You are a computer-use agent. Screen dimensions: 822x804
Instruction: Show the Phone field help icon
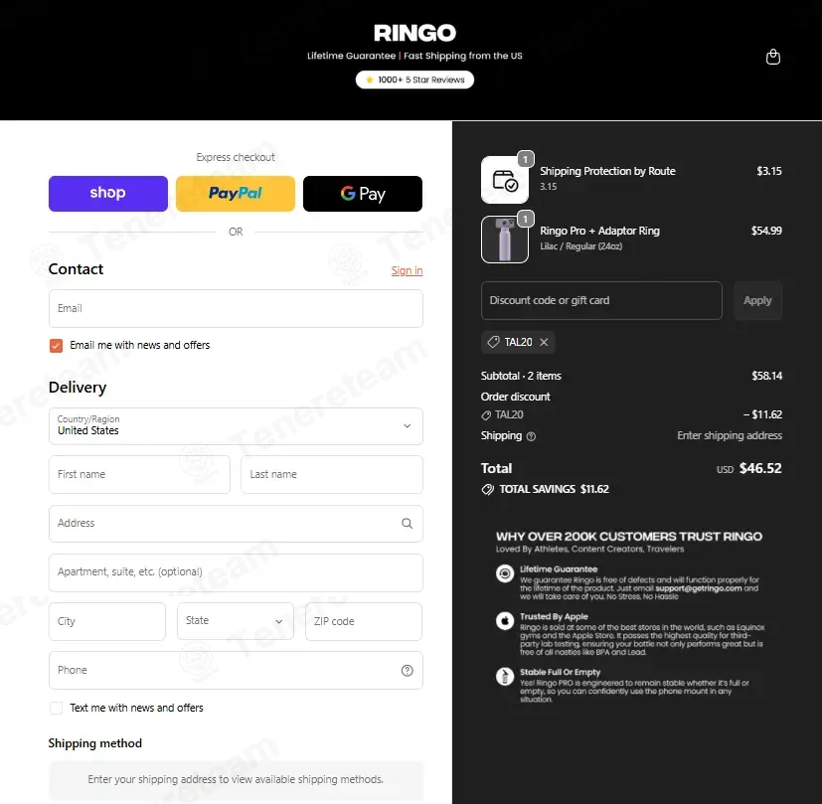click(x=407, y=671)
